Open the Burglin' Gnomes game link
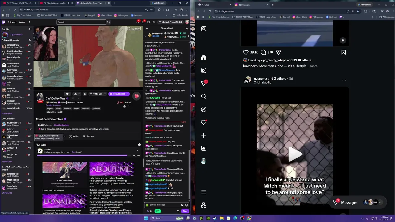This screenshot has height=222, width=395. pos(53,105)
